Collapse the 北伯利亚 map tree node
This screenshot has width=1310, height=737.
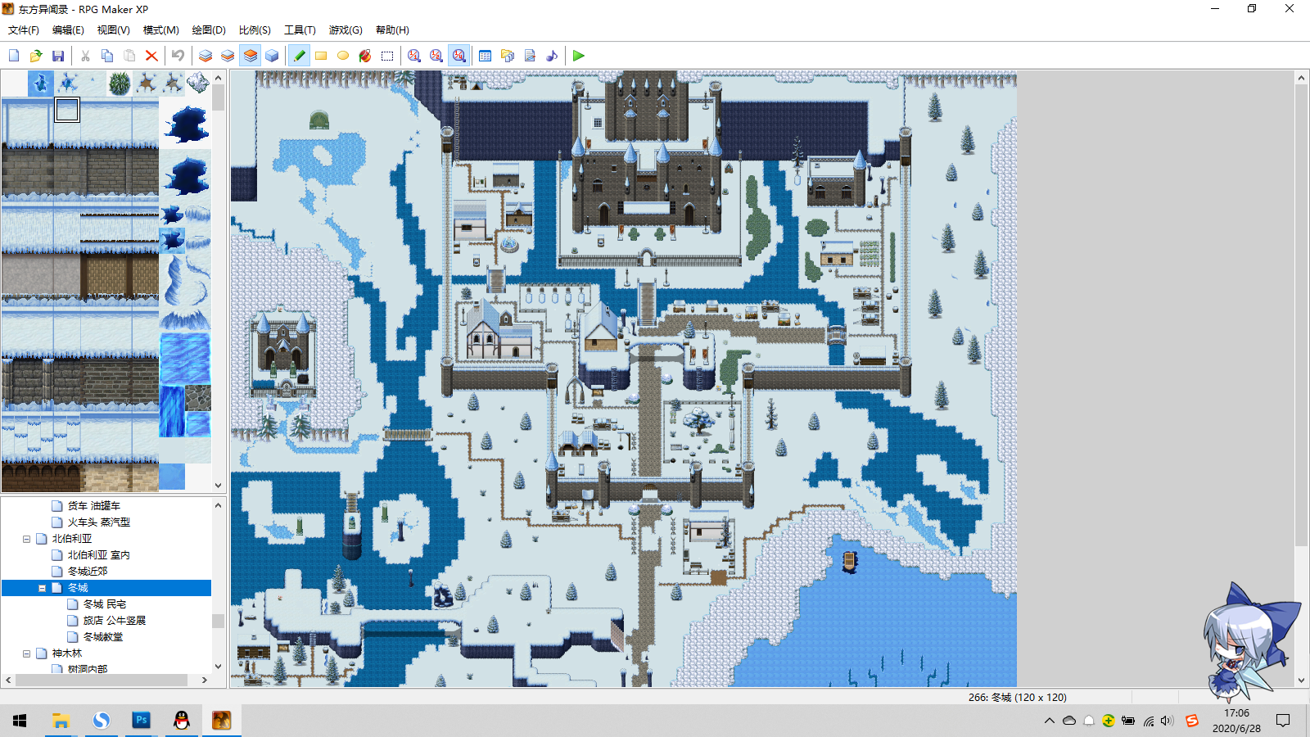tap(26, 539)
